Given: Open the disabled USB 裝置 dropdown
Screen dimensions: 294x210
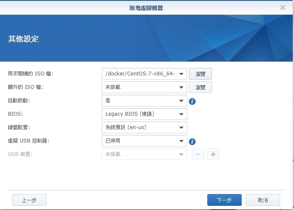Looking at the screenshot, I should tap(144, 154).
